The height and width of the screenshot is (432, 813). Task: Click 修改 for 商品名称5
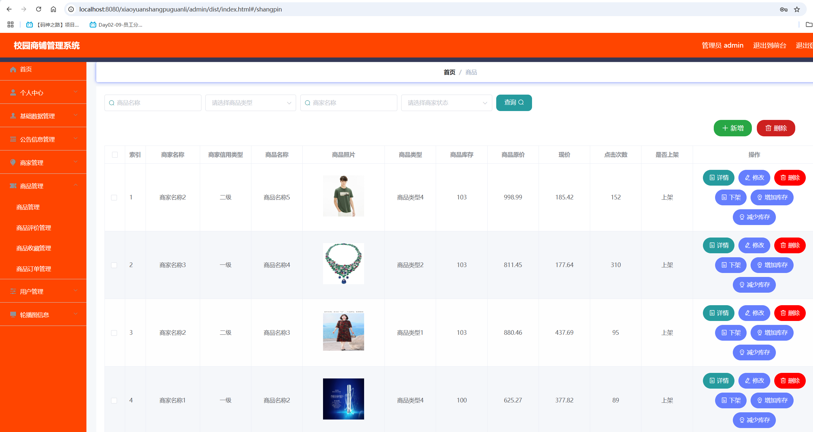click(x=754, y=178)
